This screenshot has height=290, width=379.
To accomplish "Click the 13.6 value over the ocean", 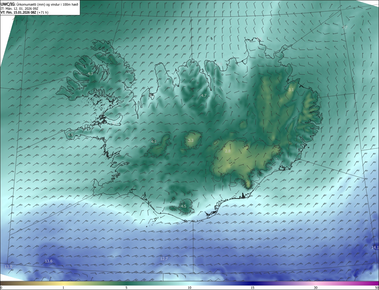I will pyautogui.click(x=49, y=261).
